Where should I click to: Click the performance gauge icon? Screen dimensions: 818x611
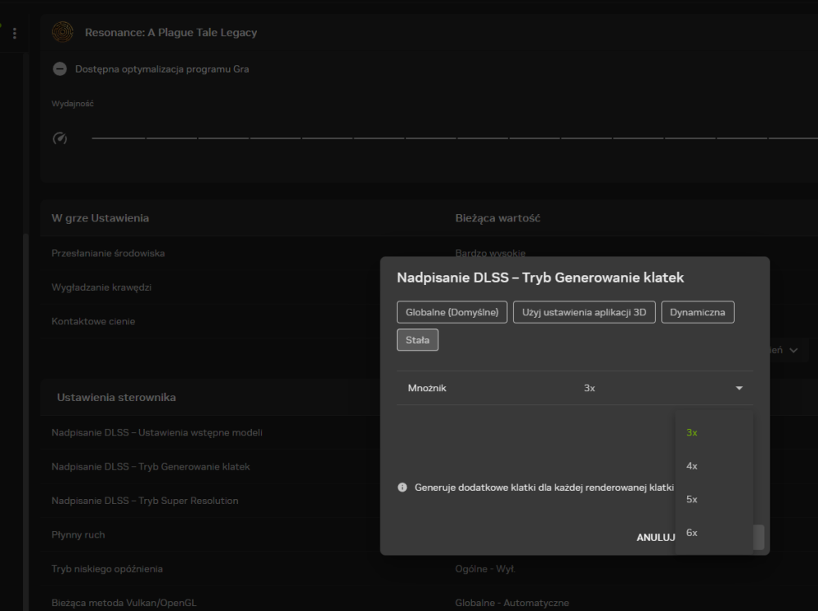click(60, 138)
